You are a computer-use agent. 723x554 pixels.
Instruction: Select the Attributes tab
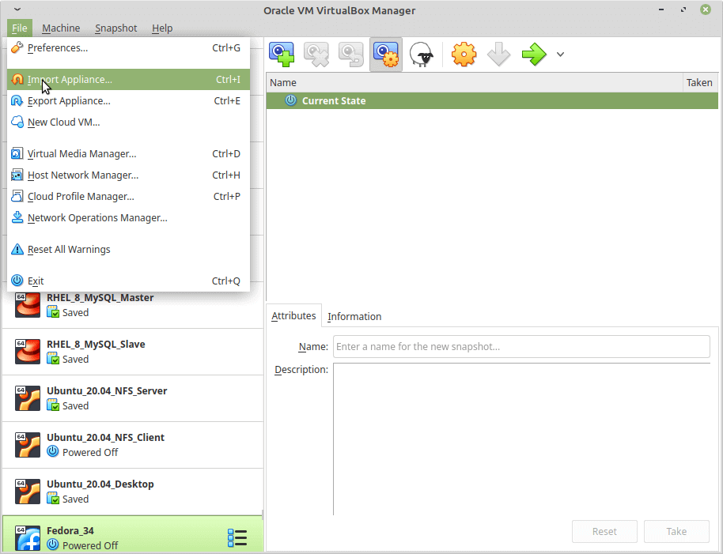pyautogui.click(x=293, y=316)
